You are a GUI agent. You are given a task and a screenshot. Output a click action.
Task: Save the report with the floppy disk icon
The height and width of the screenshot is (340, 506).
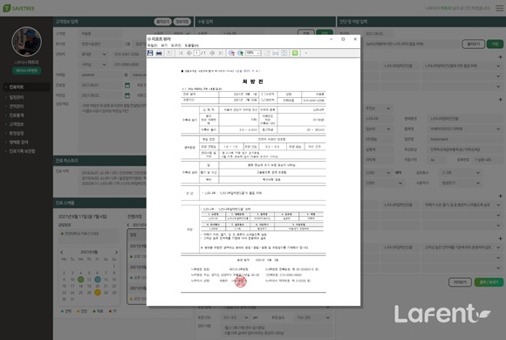[x=150, y=53]
